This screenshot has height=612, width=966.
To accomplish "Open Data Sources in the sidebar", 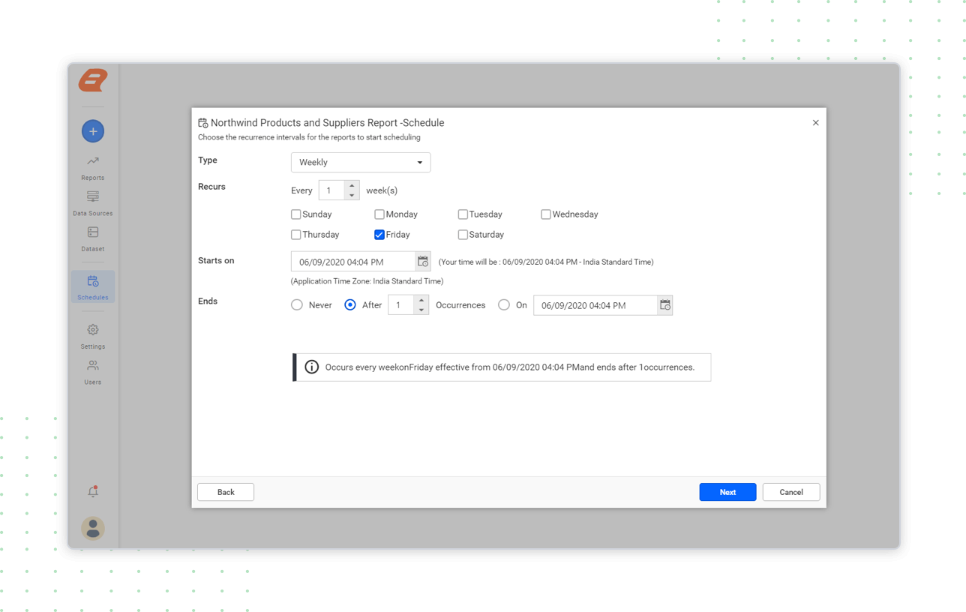I will (93, 203).
